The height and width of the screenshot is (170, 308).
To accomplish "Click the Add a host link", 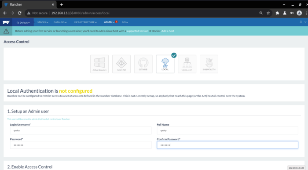I will pos(168,31).
